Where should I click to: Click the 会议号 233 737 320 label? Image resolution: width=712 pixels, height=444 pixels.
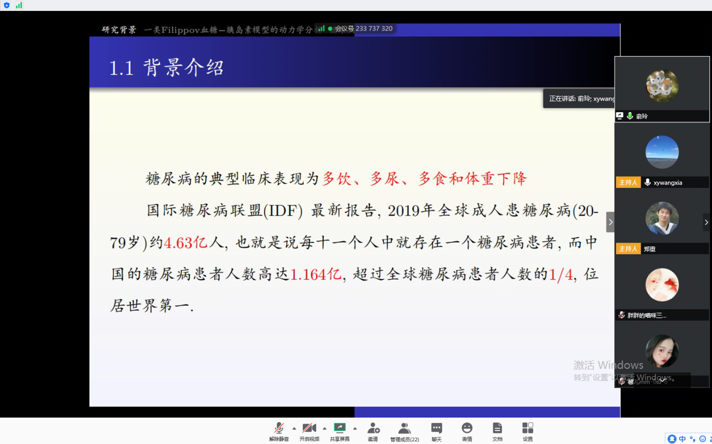[x=363, y=28]
